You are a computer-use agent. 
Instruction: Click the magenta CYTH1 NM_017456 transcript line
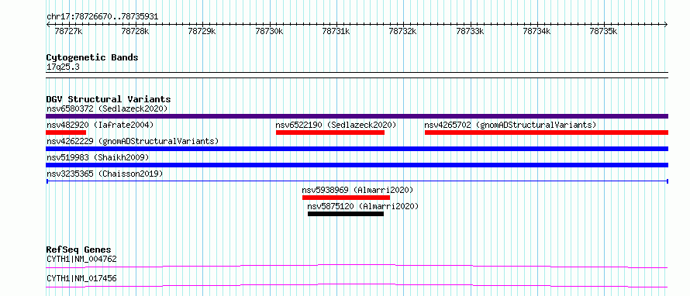357,285
